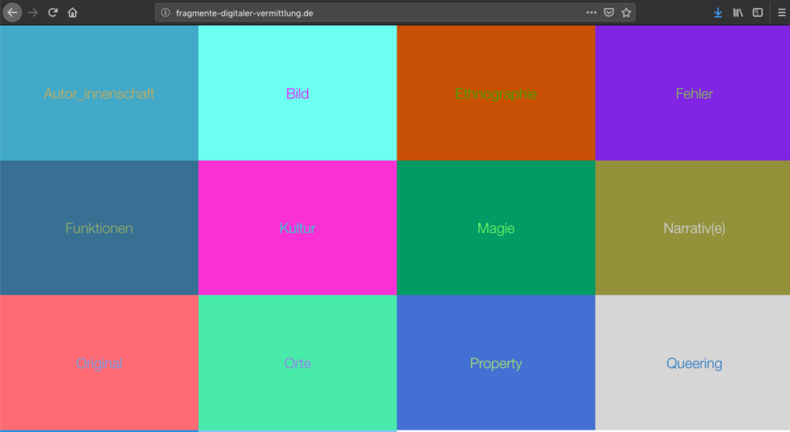790x432 pixels.
Task: Open the Queering tile
Action: tap(694, 363)
